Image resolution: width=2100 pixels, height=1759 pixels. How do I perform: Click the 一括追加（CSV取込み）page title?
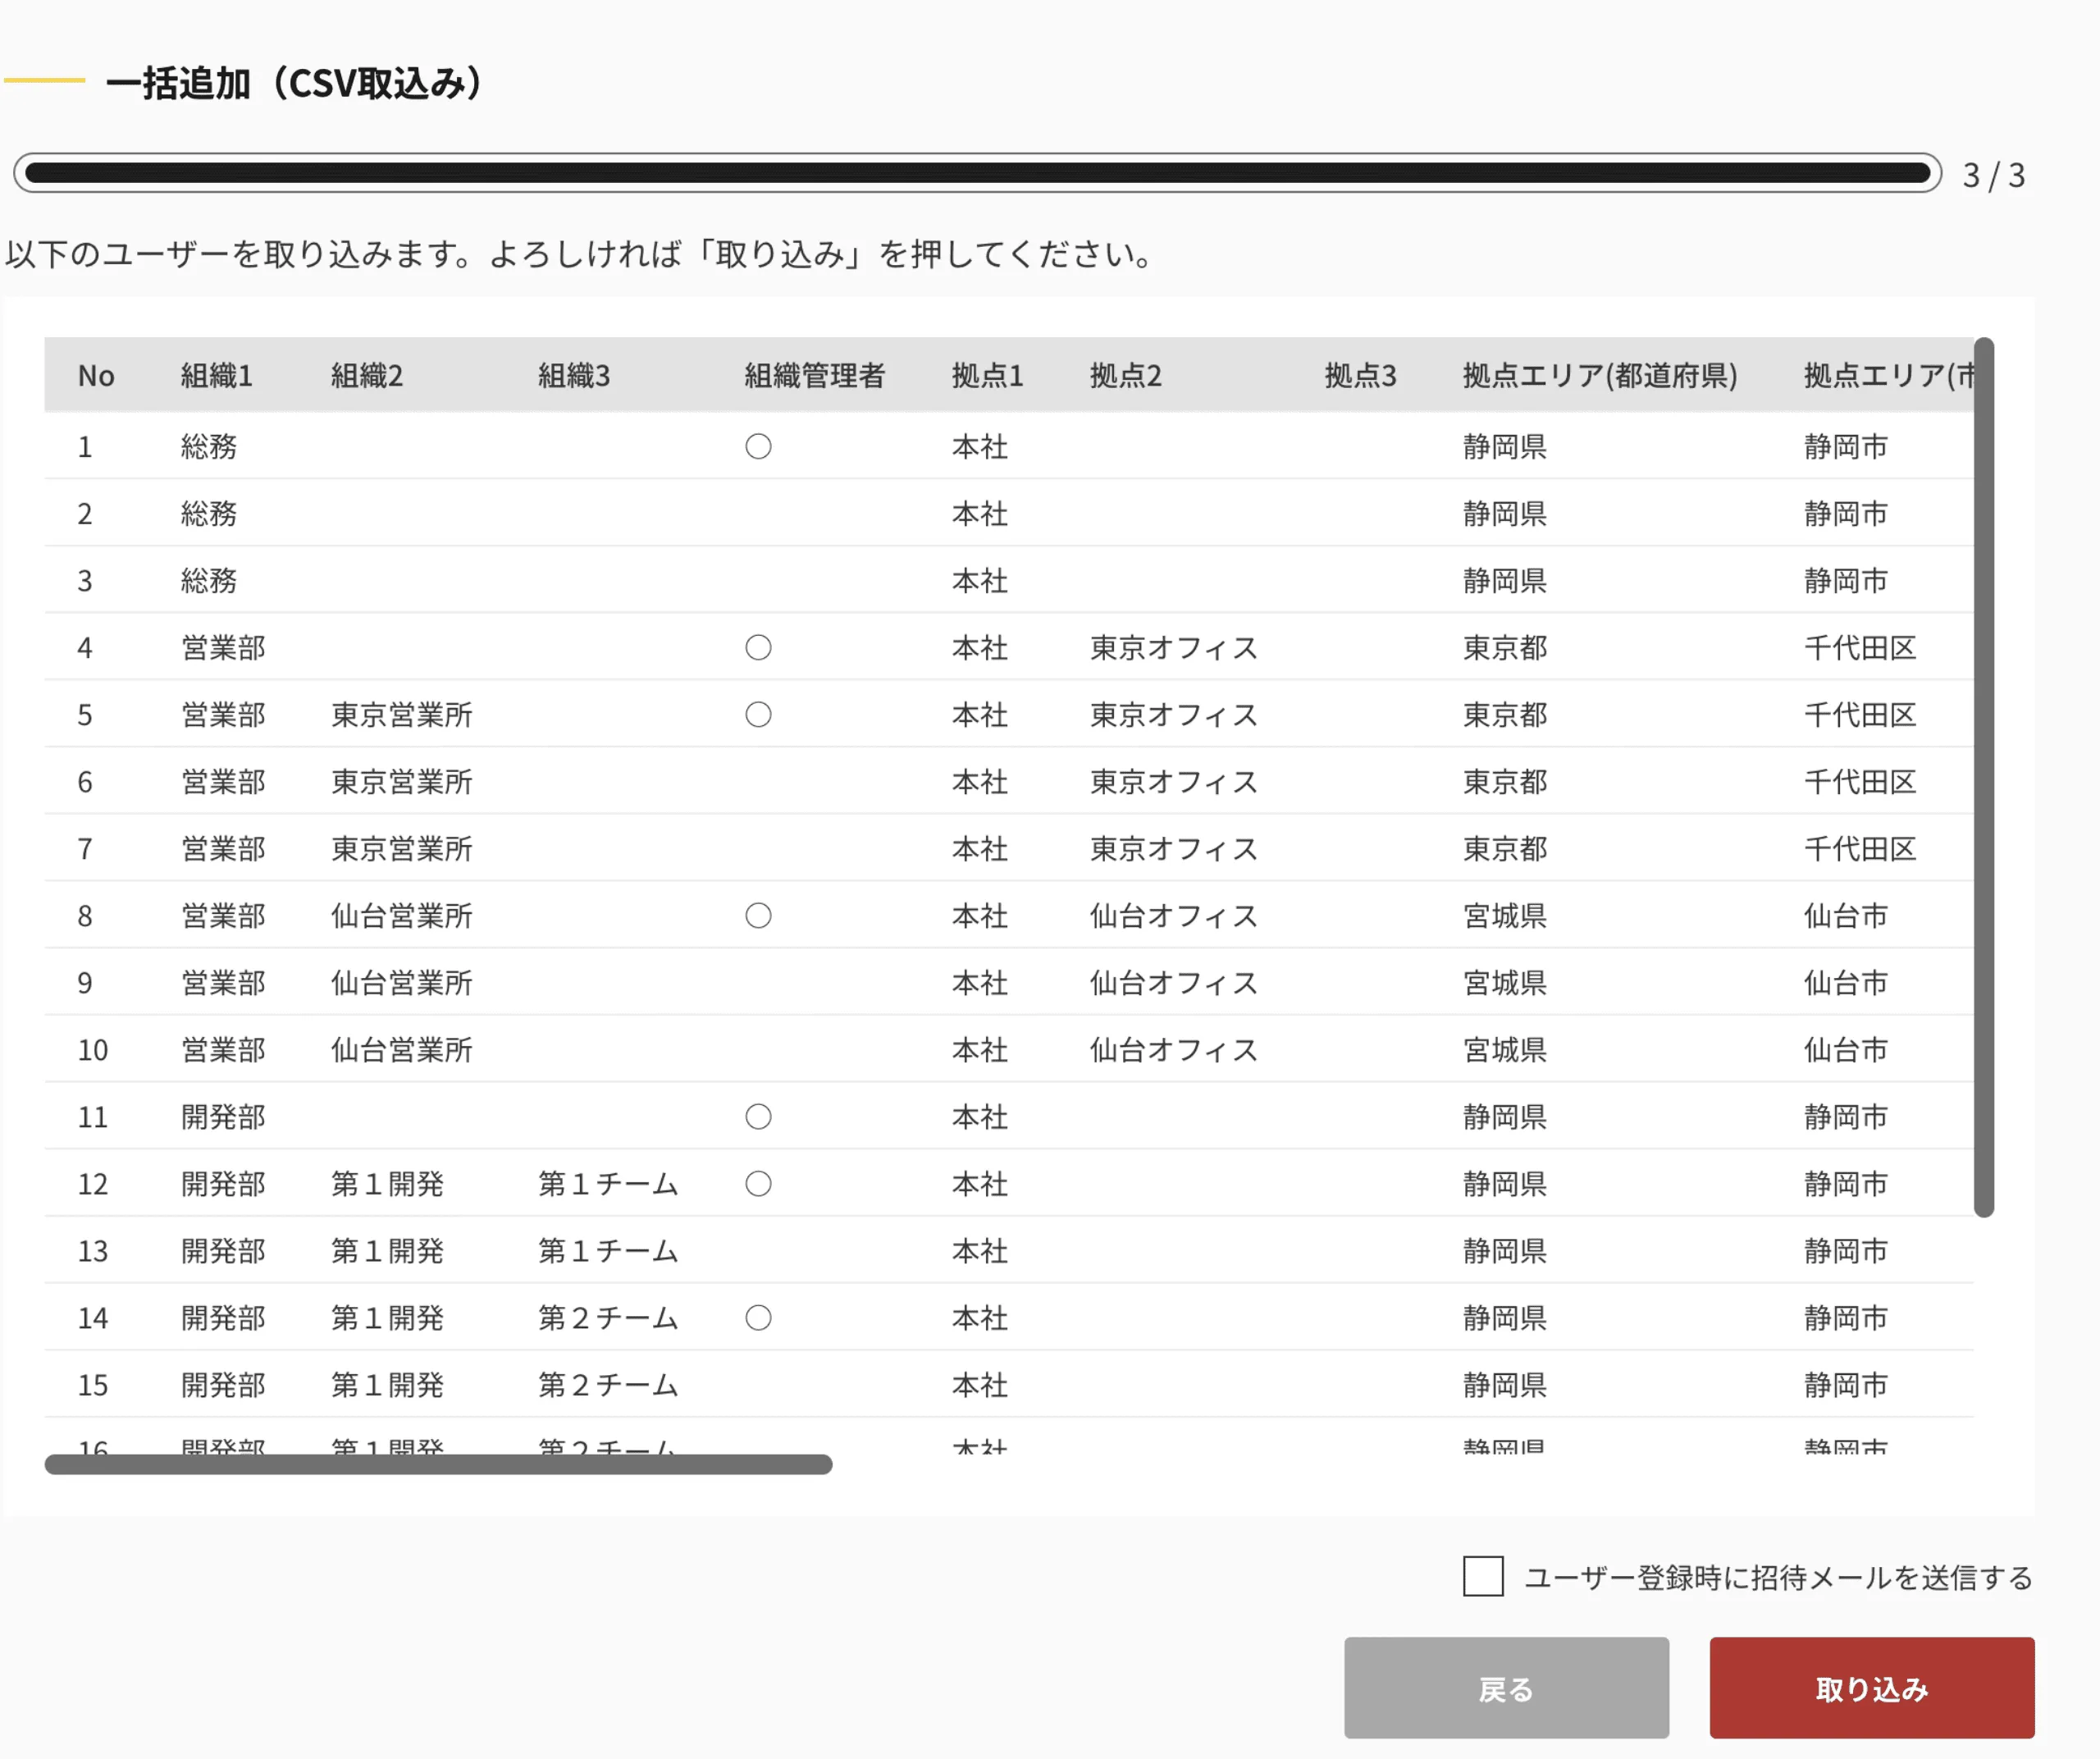coord(295,85)
